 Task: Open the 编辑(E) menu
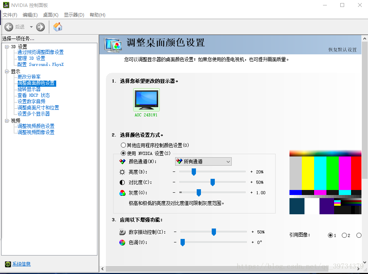[30, 15]
